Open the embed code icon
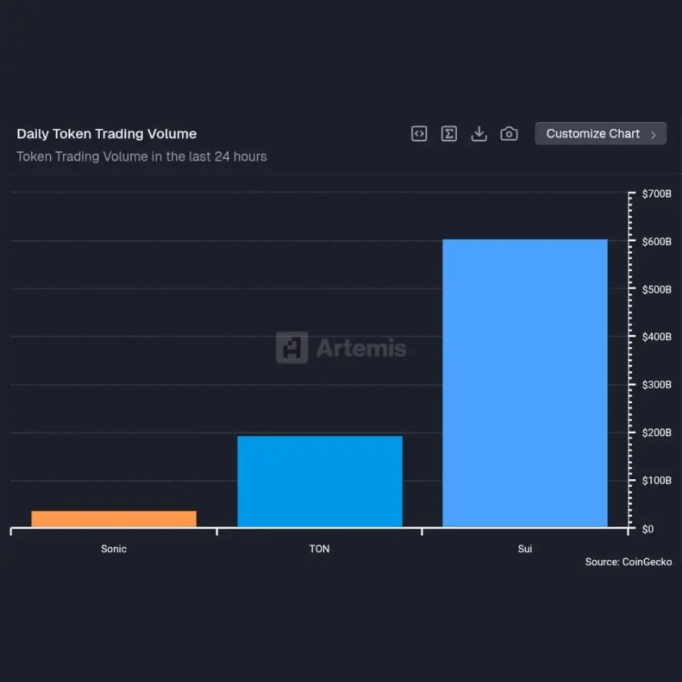Viewport: 682px width, 682px height. (x=419, y=134)
